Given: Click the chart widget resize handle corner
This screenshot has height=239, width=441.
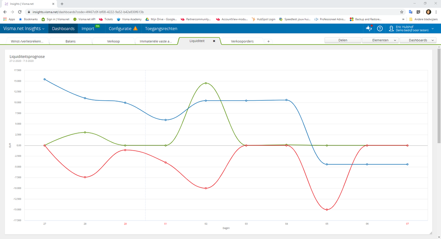Looking at the screenshot, I should pyautogui.click(x=430, y=233).
